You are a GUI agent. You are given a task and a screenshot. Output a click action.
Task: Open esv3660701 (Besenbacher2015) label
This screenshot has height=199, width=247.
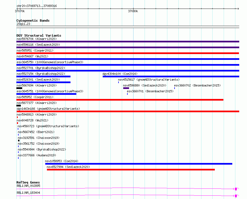pos(150,91)
